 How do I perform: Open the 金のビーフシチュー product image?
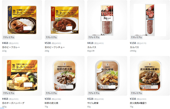click(x=65, y=20)
